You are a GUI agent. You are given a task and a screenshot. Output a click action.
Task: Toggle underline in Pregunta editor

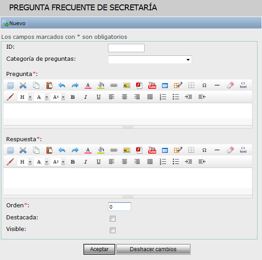point(99,97)
